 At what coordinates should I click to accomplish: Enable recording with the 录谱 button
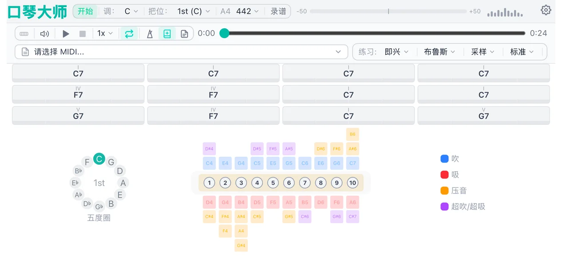click(278, 11)
